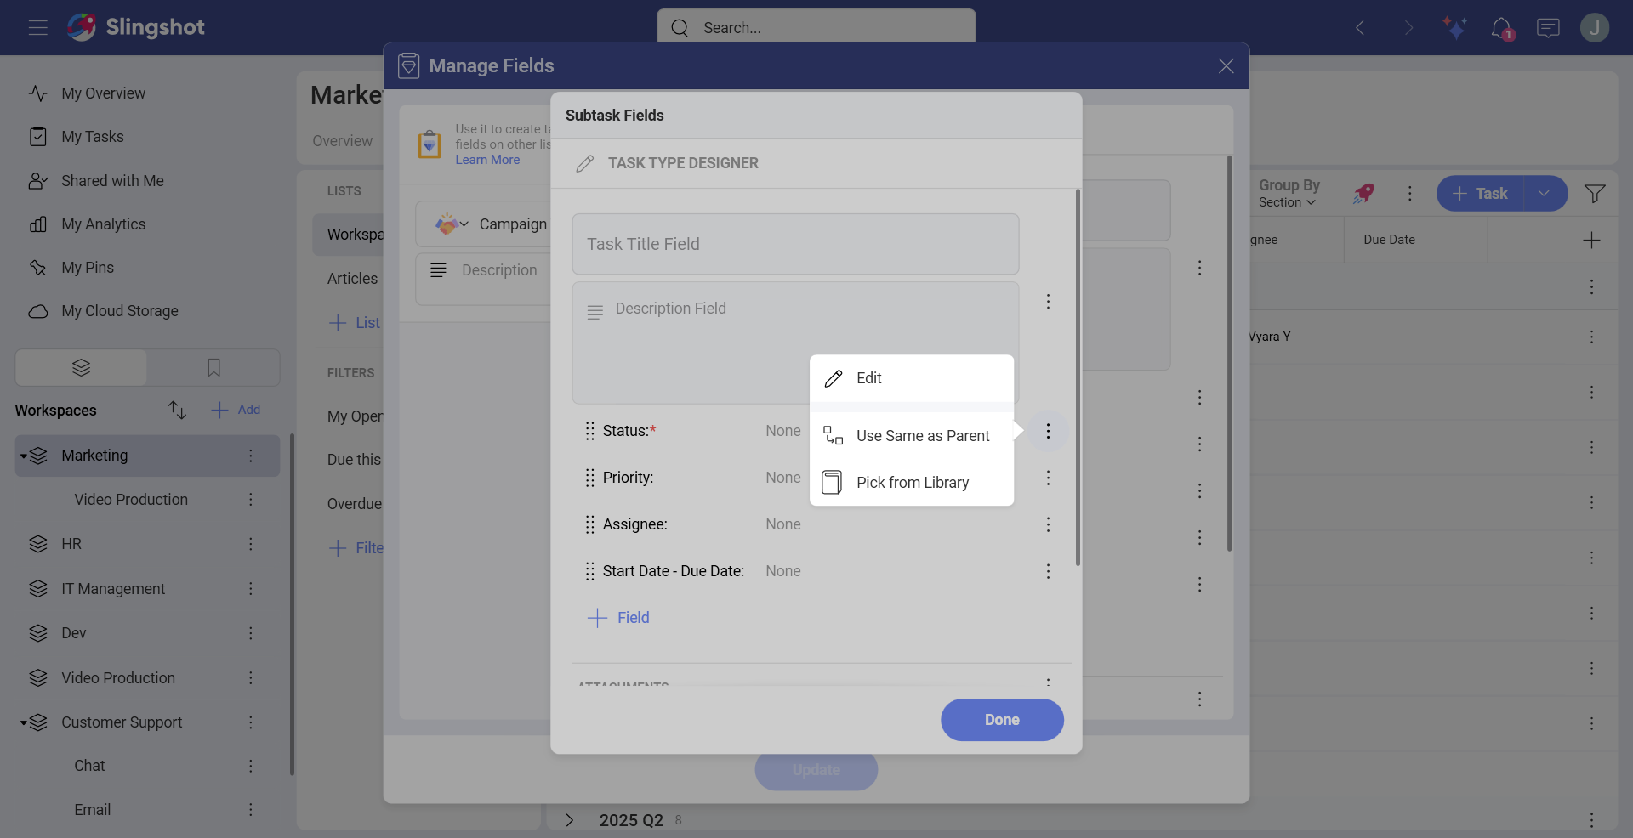
Task: Open the Task button dropdown arrow
Action: pyautogui.click(x=1545, y=194)
